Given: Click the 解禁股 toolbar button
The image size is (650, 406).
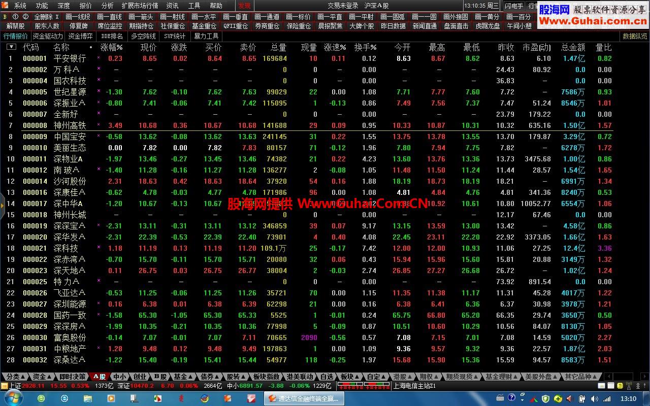Looking at the screenshot, I should click(16, 26).
